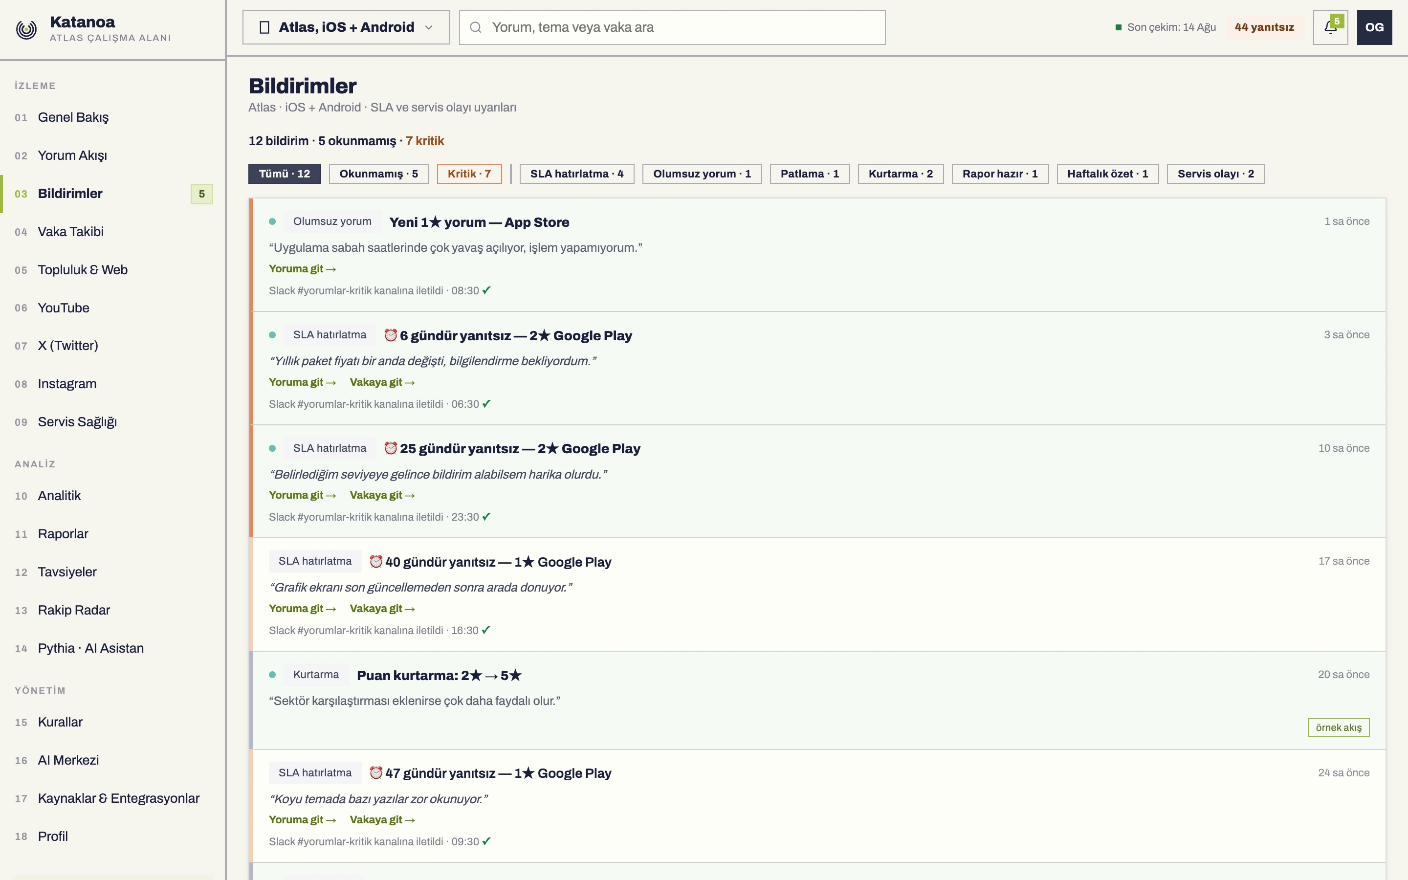
Task: Click Yoruma git on 6 gündür yanıtsız notification
Action: coord(303,382)
